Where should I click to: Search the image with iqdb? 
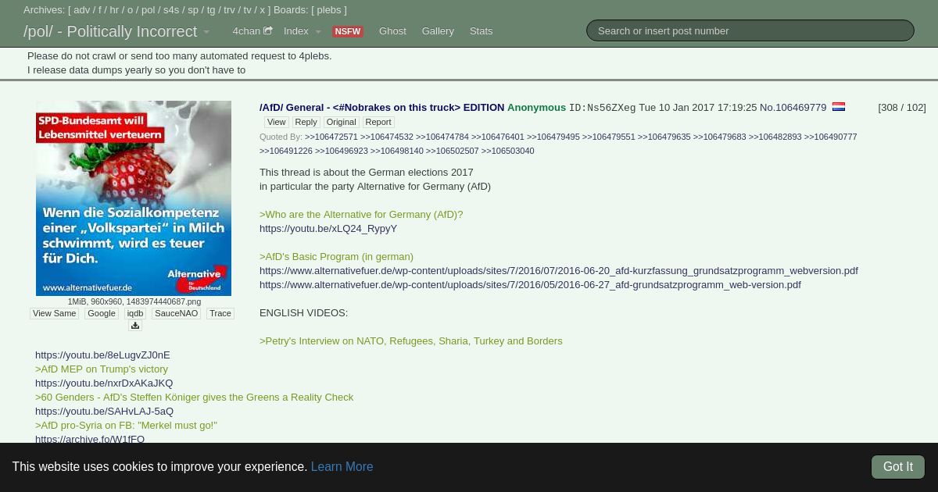click(x=135, y=313)
